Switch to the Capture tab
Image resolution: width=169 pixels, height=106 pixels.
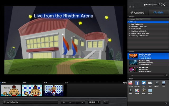pos(138,13)
